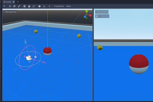The width and height of the screenshot is (153, 102).
Task: Open right viewport Perspective dropdown
Action: [x=102, y=12]
